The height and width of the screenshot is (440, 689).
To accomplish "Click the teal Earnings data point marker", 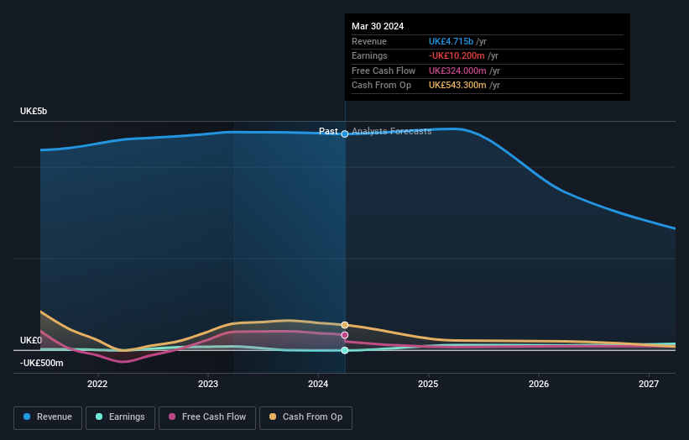I will tap(345, 350).
